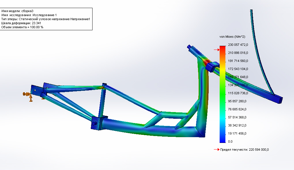Select the model name line 'Имя модели: сборка3'
The width and height of the screenshot is (294, 170).
17,11
